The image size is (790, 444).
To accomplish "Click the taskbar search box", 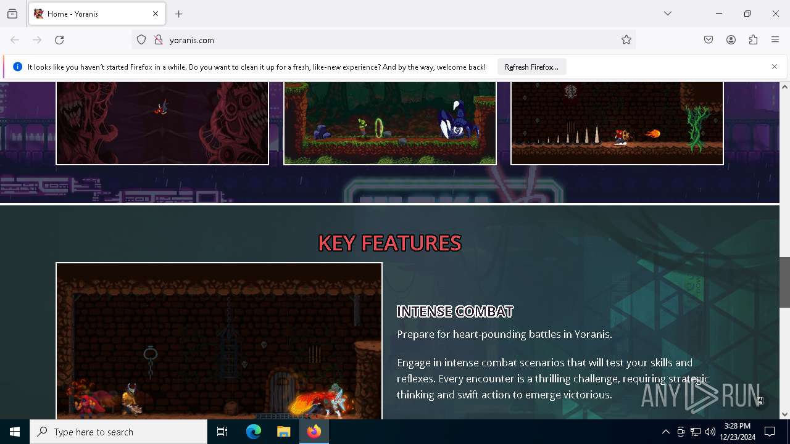I will [118, 432].
